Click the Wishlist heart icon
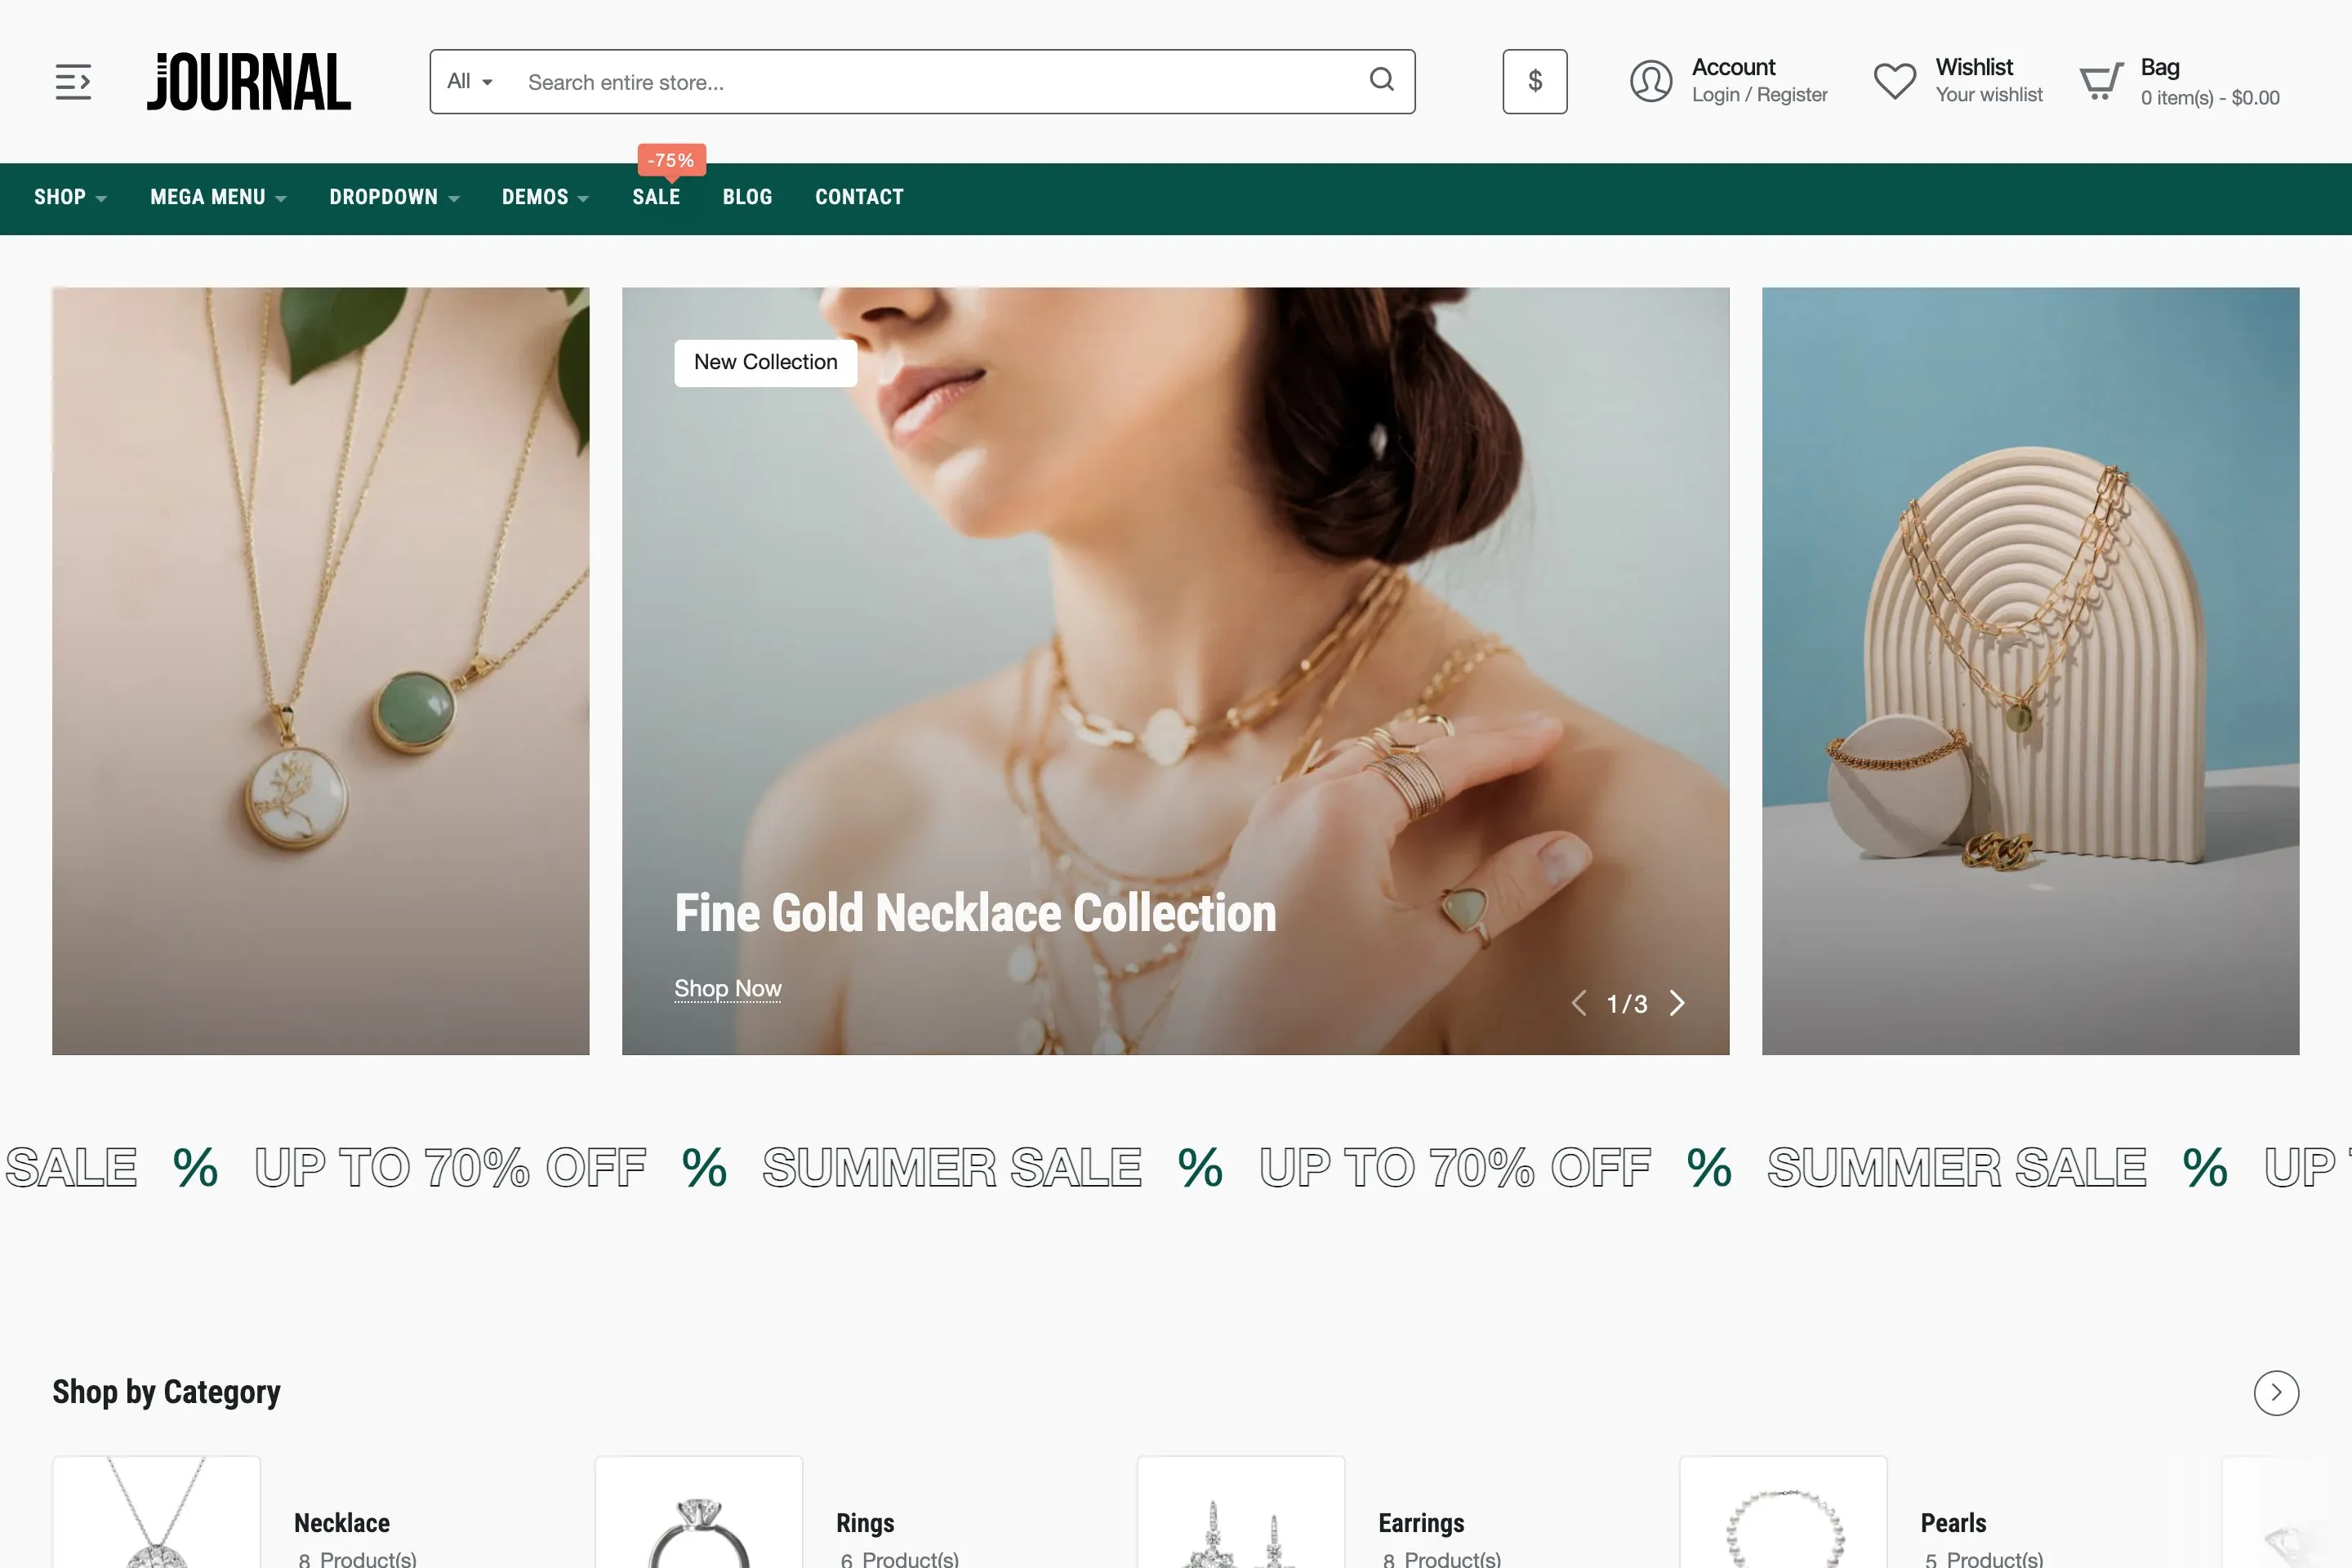 click(1894, 81)
